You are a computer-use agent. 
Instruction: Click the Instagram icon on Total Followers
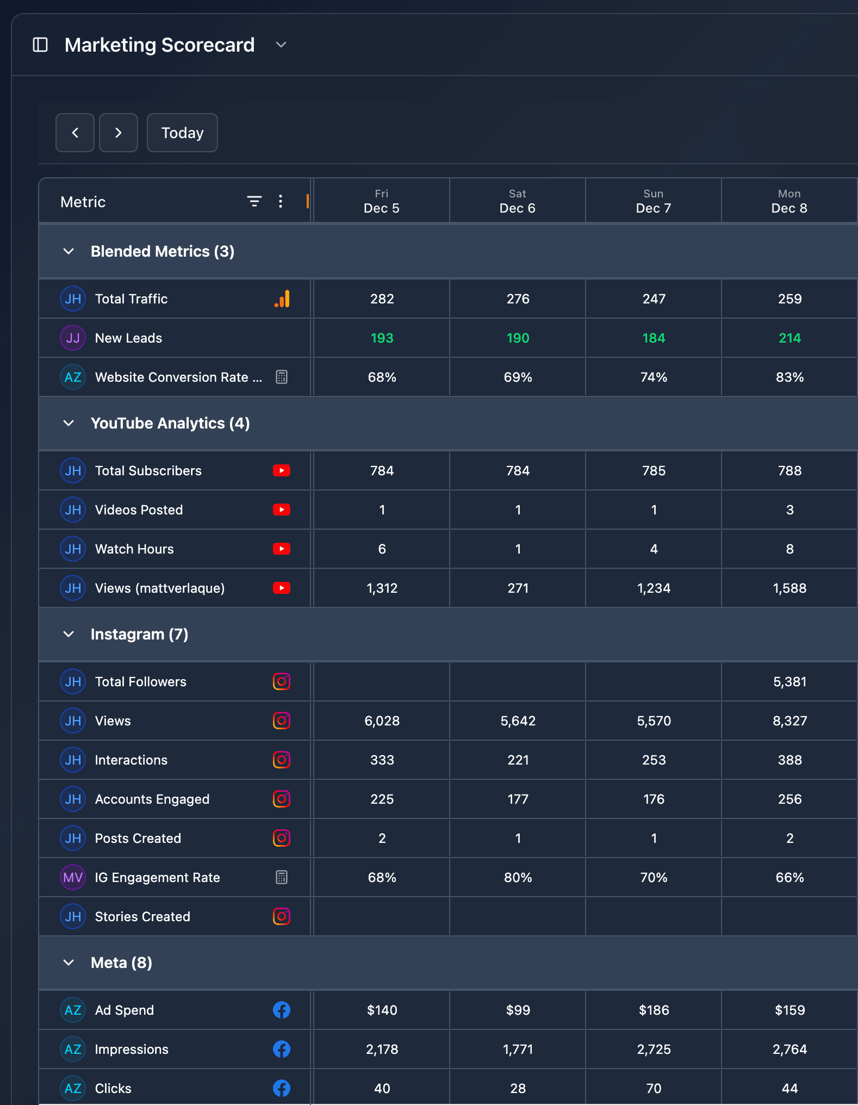282,681
